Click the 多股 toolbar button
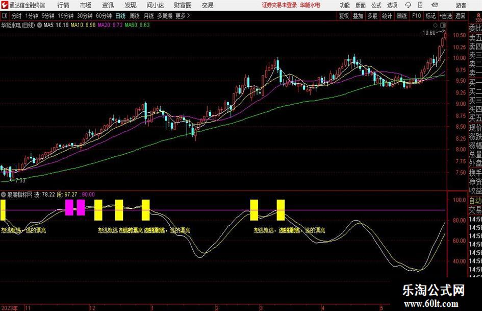The width and height of the screenshot is (482, 311). [x=372, y=16]
